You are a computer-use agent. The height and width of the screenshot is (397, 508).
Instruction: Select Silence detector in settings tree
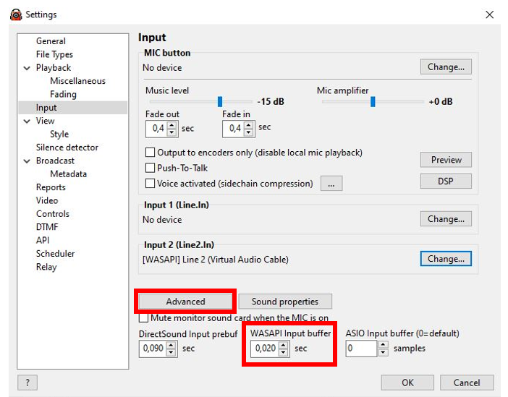67,148
